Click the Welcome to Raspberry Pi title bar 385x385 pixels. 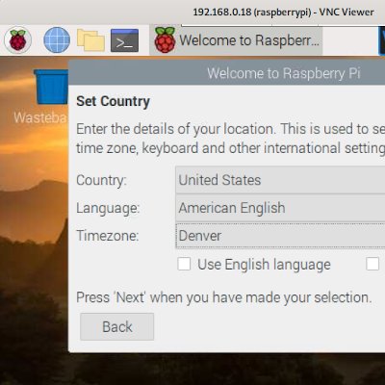click(x=226, y=73)
